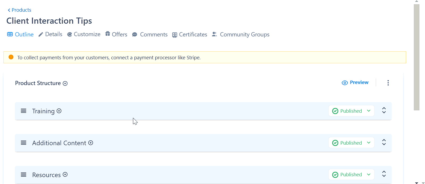Open Published status dropdown for Training
This screenshot has width=425, height=184.
351,111
